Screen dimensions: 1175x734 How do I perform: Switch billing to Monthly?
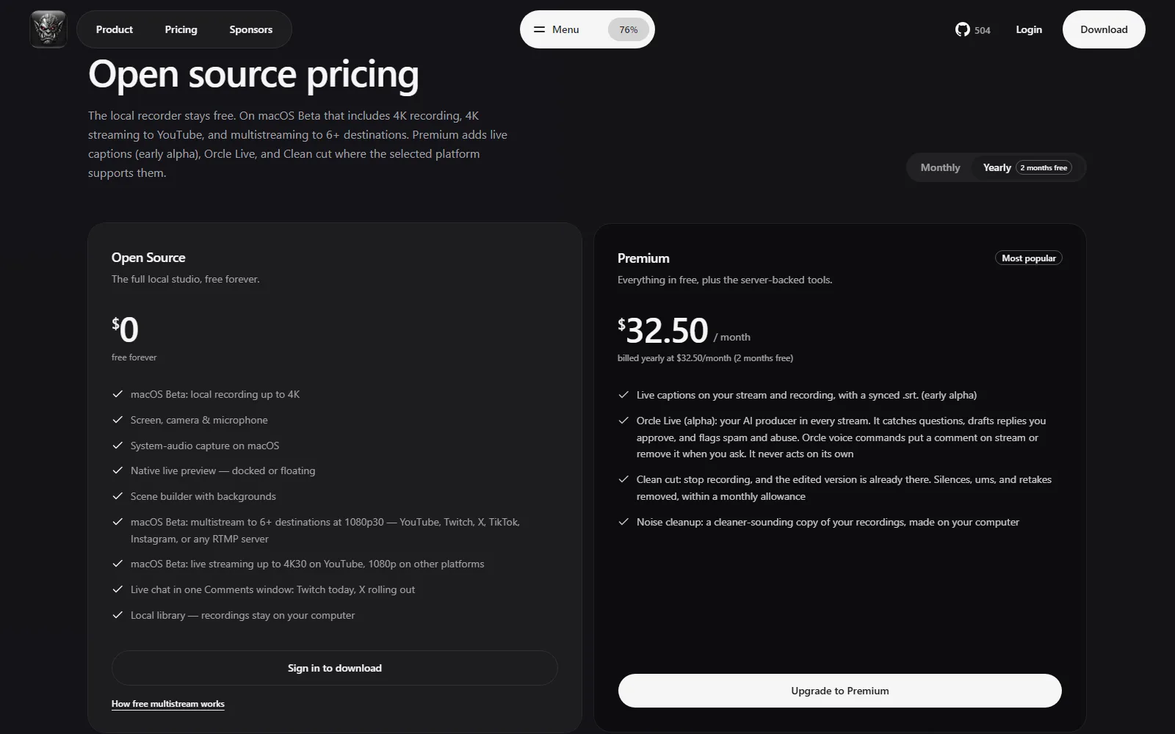pyautogui.click(x=940, y=167)
